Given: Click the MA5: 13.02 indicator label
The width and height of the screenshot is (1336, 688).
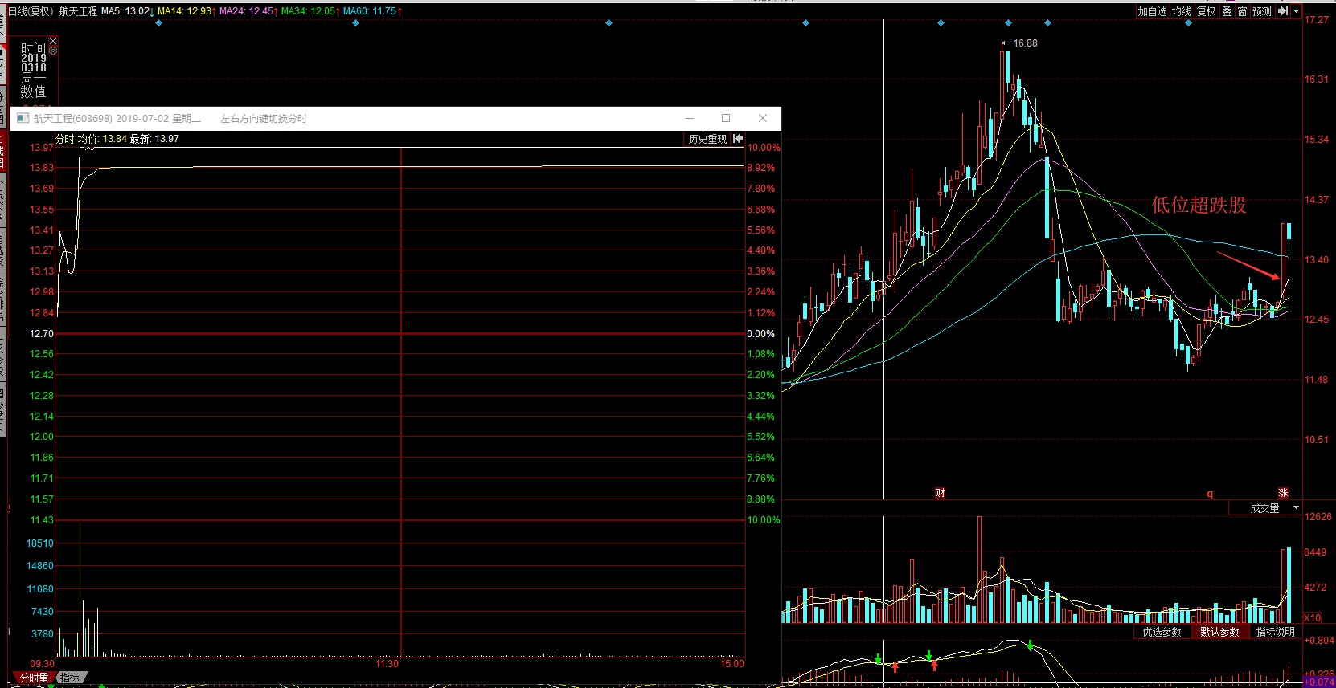Looking at the screenshot, I should 127,11.
